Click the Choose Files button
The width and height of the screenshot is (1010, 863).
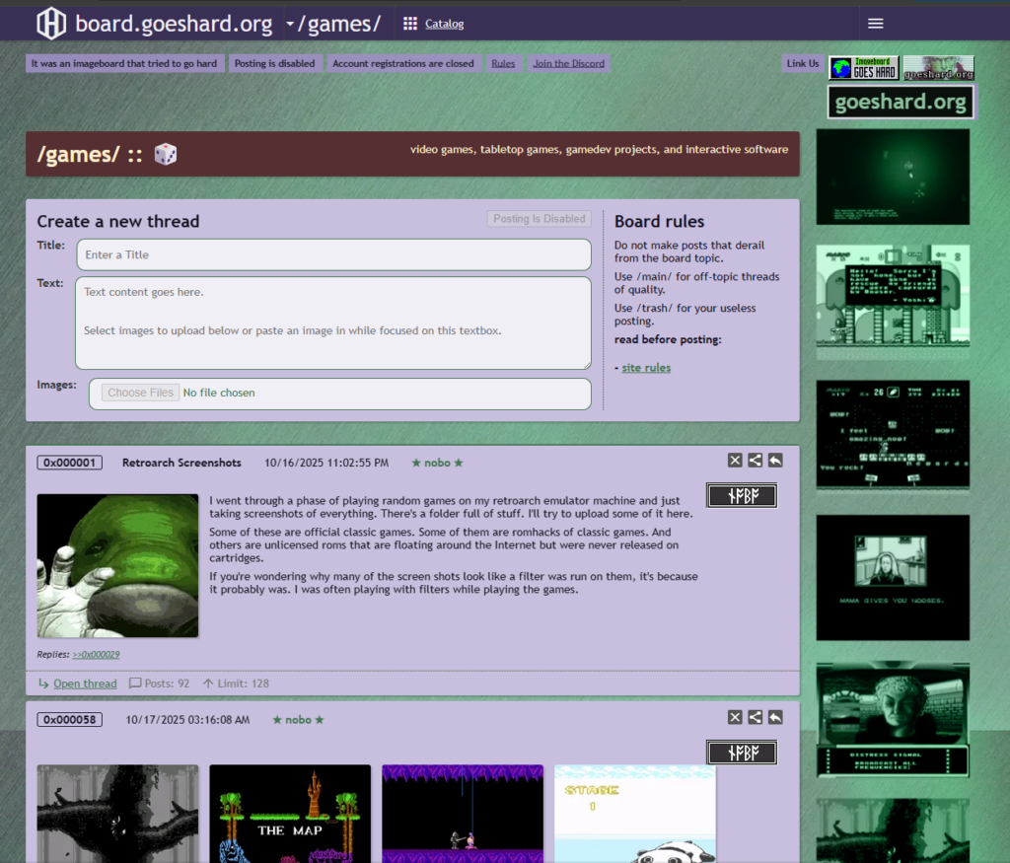click(140, 393)
